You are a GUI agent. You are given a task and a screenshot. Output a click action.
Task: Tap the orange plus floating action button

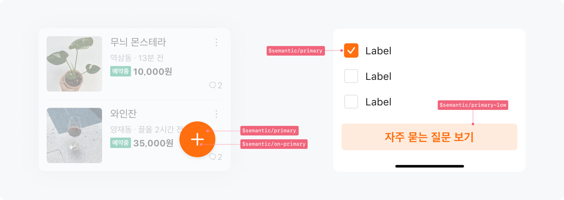click(197, 139)
